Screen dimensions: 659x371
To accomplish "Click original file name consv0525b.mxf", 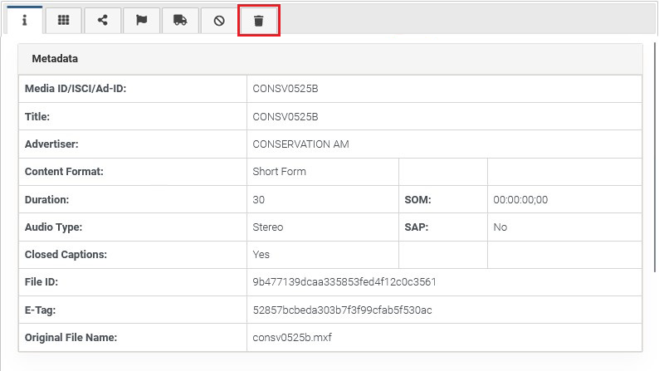I will (x=292, y=338).
